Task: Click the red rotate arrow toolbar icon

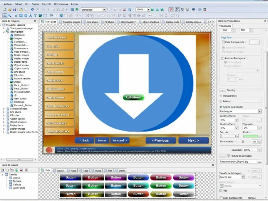Action: click(x=171, y=10)
